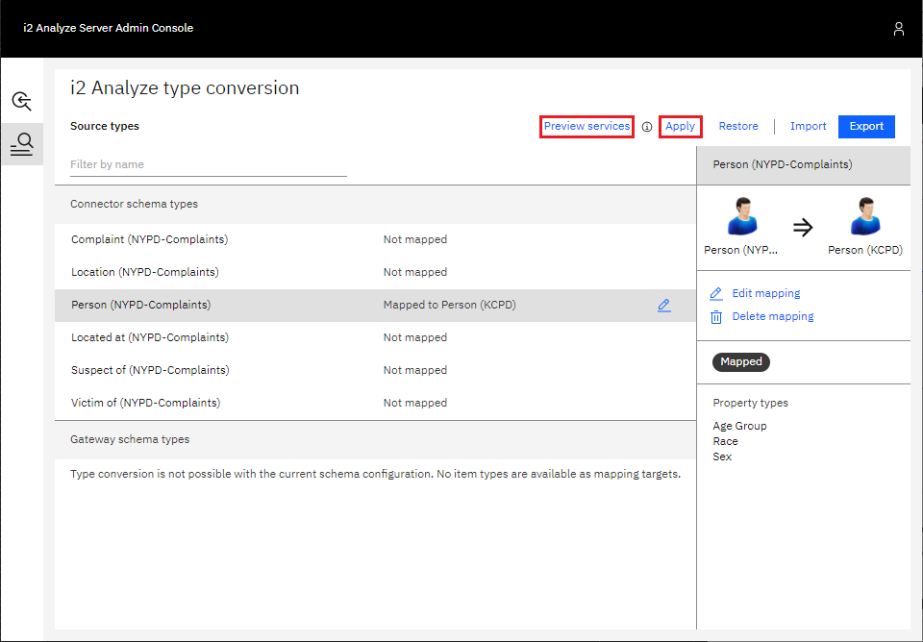The image size is (923, 642).
Task: Click the info icon beside Apply
Action: [646, 126]
